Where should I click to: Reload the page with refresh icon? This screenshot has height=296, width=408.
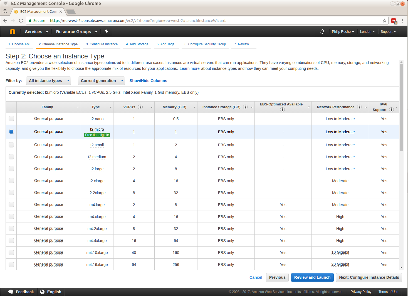pos(21,21)
